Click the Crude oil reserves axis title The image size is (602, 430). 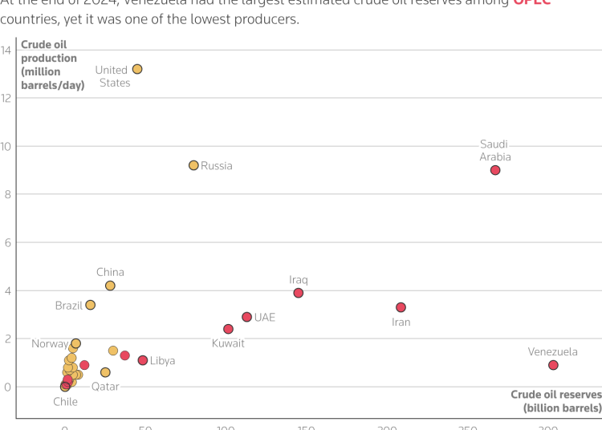coord(555,401)
